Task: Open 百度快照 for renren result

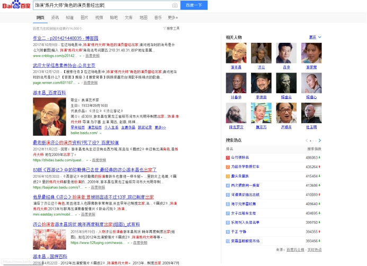Action: point(91,83)
